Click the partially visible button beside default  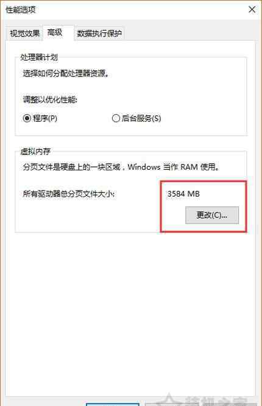pyautogui.click(x=165, y=404)
